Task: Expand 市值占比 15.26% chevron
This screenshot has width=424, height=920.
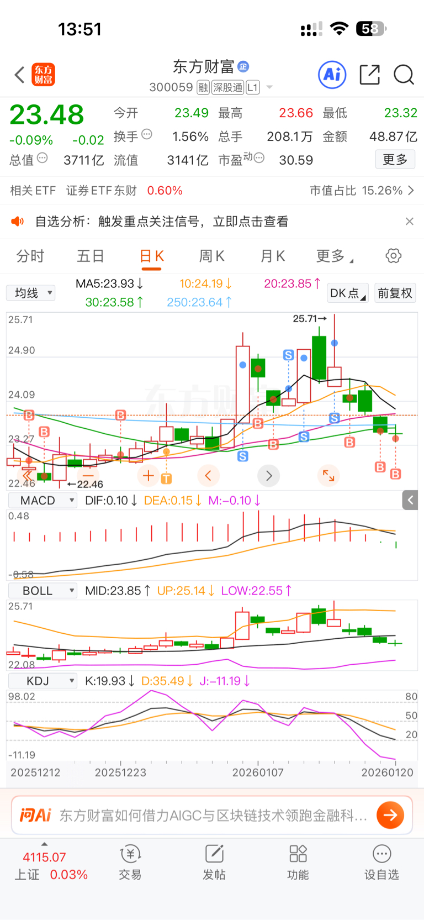Action: (410, 191)
